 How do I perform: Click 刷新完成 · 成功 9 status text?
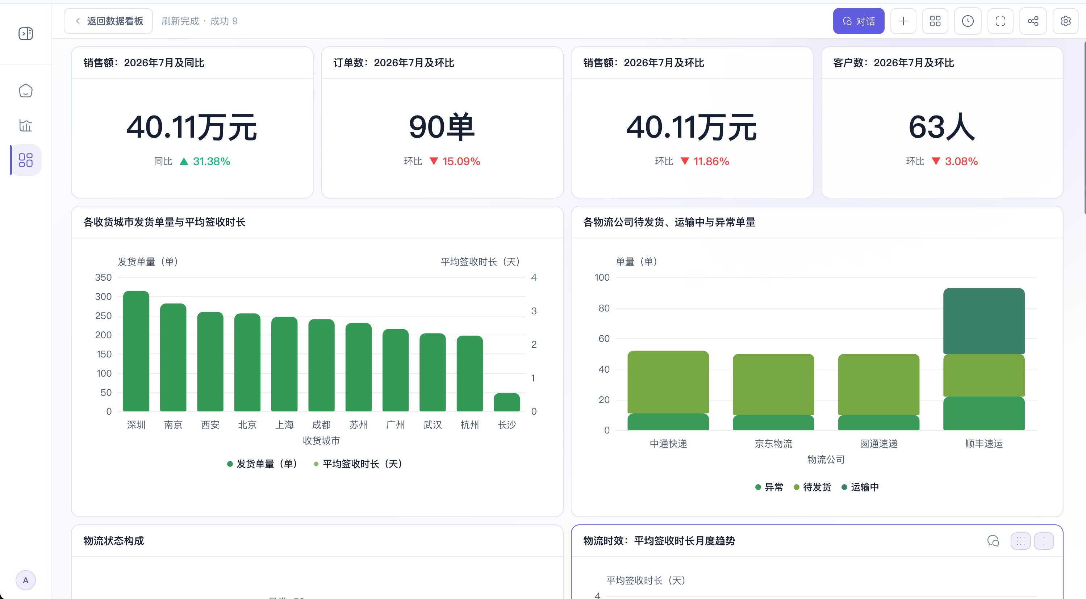point(199,21)
